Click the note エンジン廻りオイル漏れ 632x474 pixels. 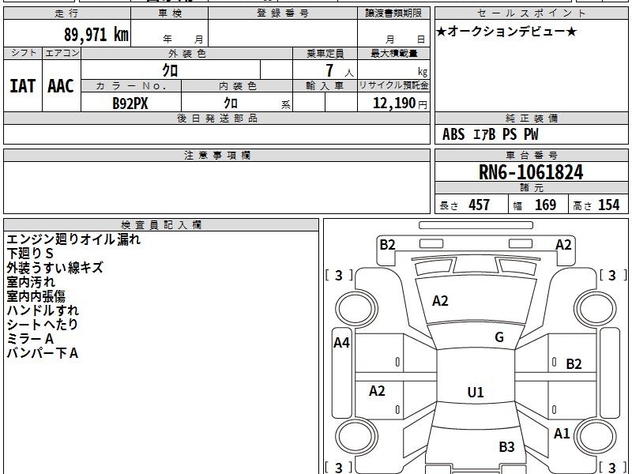coord(73,239)
